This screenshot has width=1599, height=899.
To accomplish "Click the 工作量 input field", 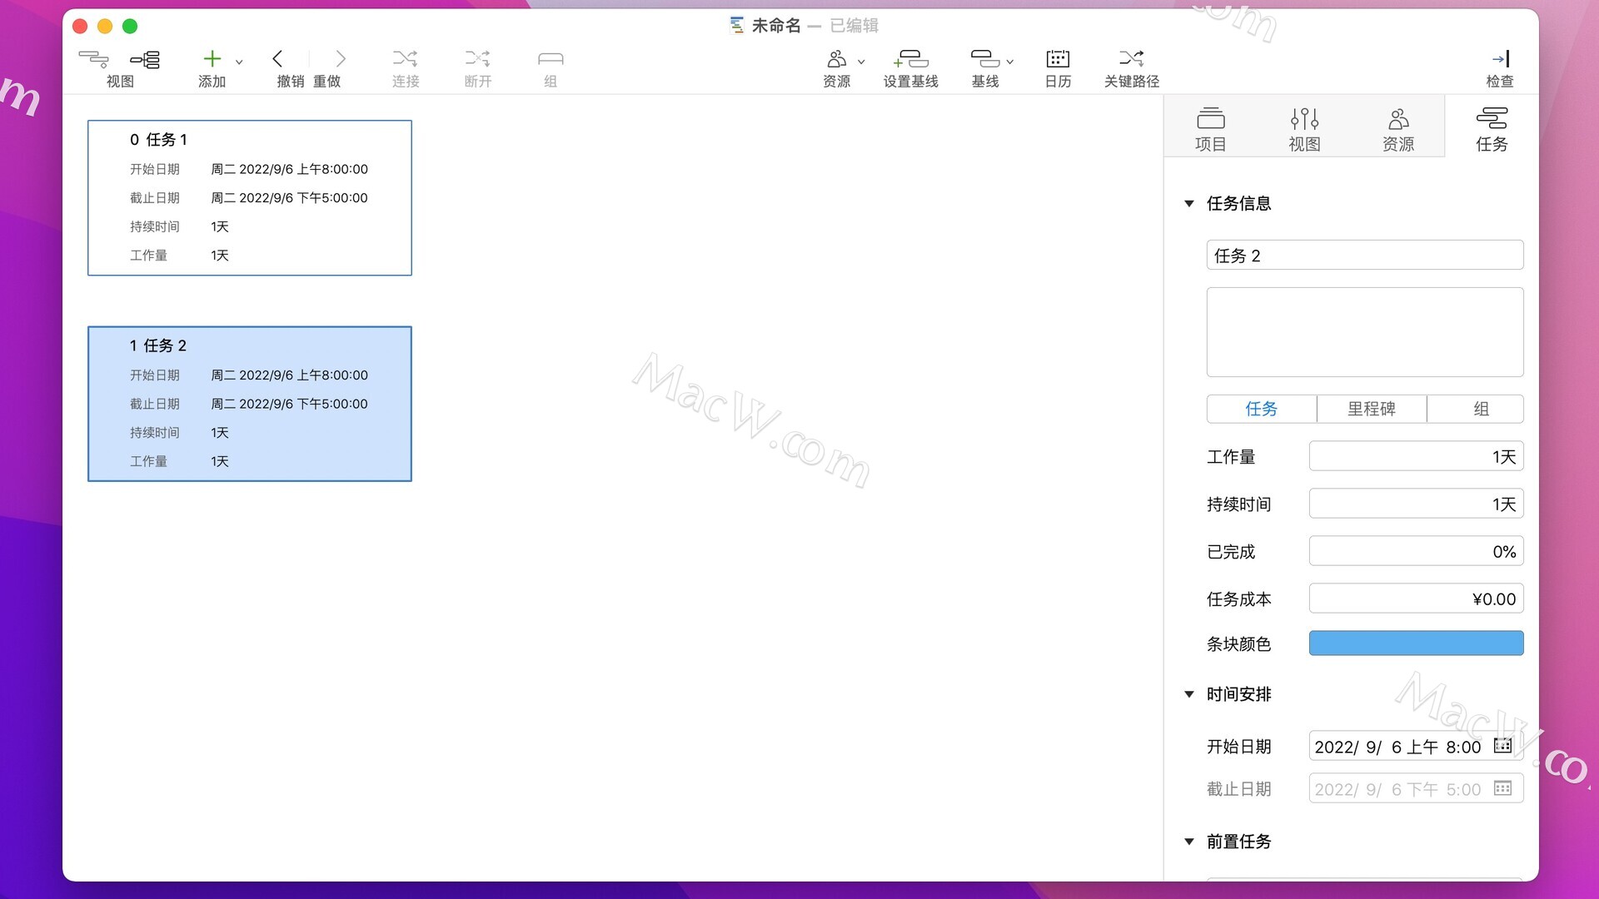I will coord(1416,456).
